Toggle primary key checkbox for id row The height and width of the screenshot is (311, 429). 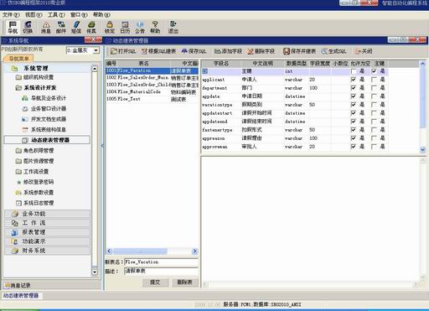click(x=374, y=71)
